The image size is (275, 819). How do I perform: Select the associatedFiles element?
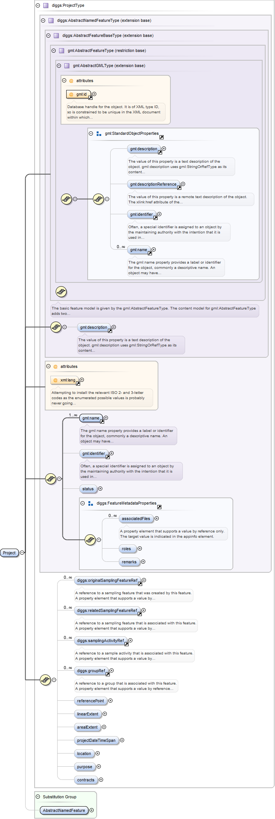click(136, 519)
